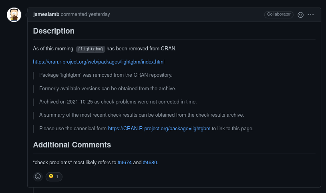Image resolution: width=326 pixels, height=193 pixels.
Task: Open the add-reaction smiley in comment header
Action: [301, 15]
